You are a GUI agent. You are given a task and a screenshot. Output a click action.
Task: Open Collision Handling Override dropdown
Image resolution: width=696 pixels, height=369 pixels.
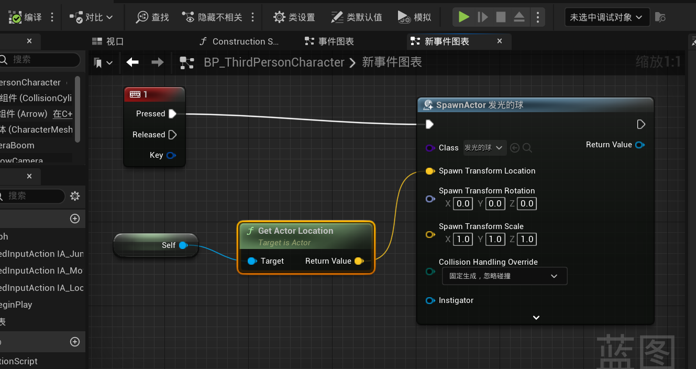tap(504, 276)
